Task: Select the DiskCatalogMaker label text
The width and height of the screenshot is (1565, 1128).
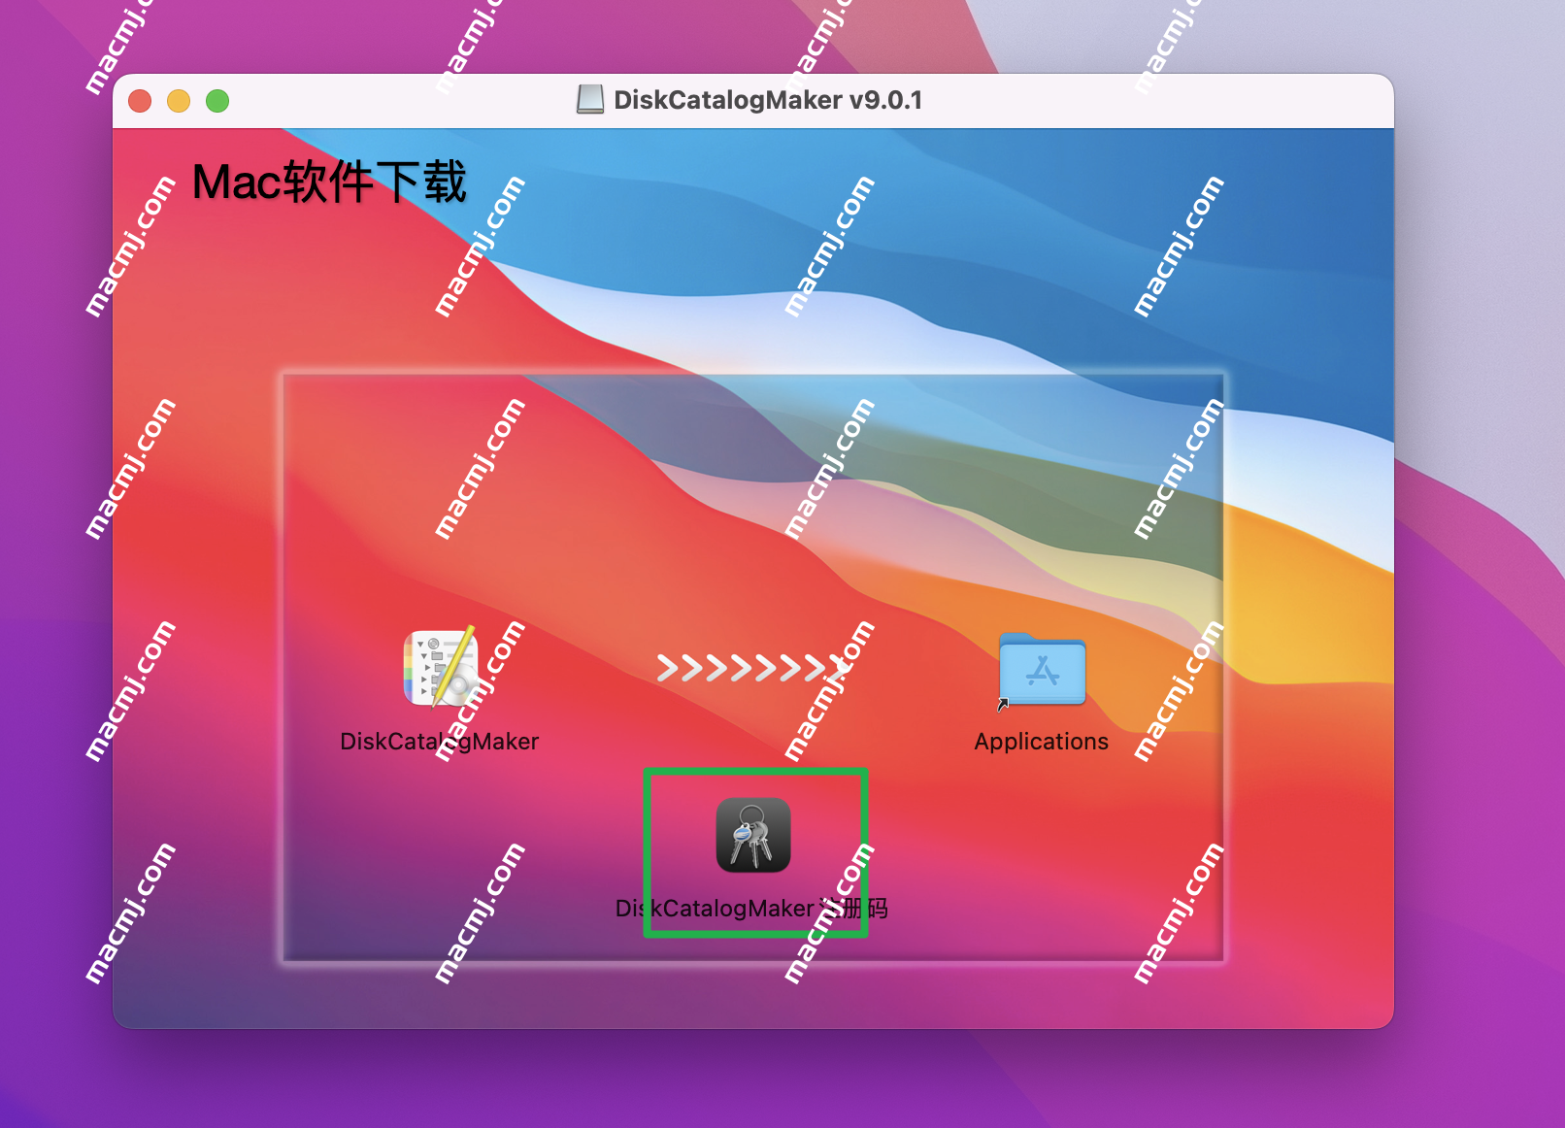Action: point(439,742)
